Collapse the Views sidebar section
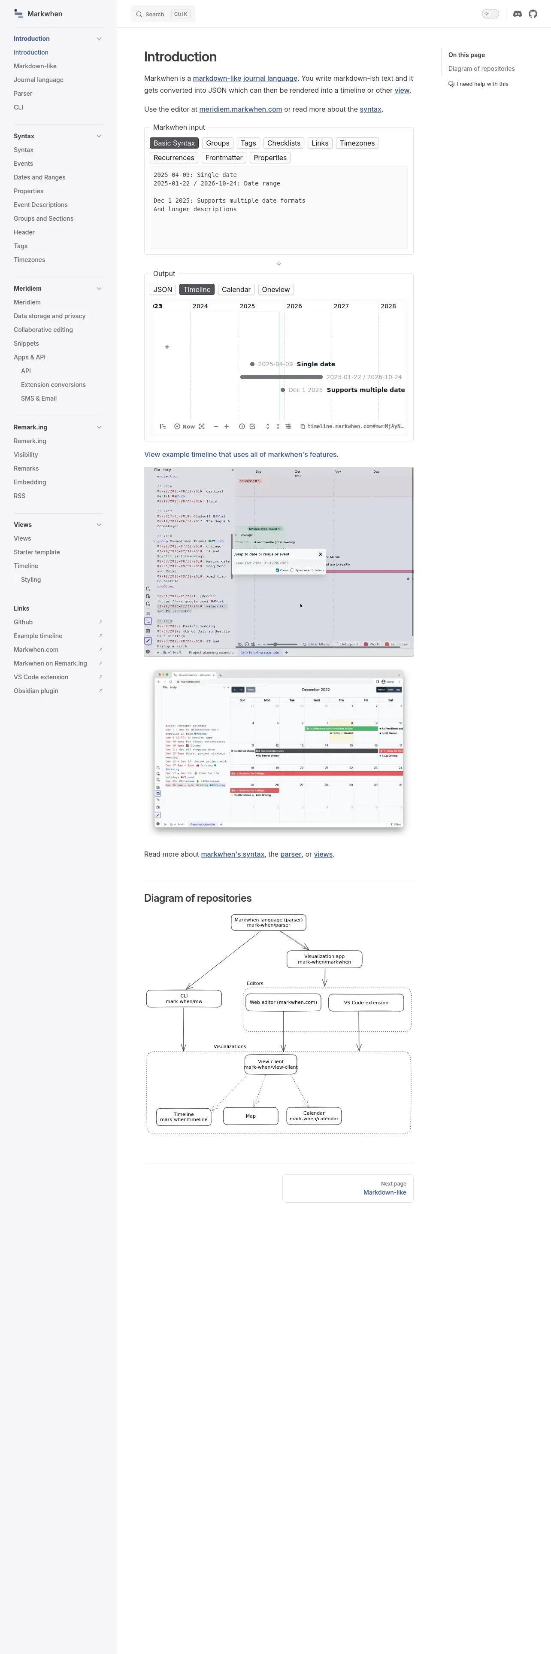Screen dimensions: 551x1654 coord(99,525)
